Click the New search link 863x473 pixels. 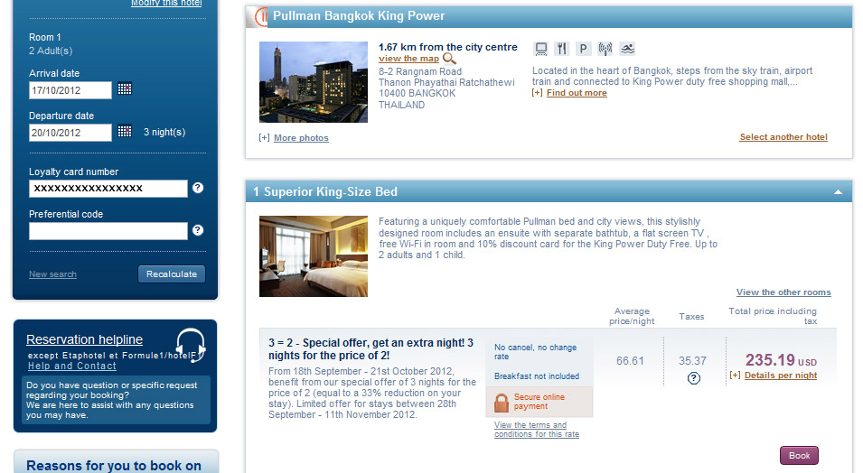(52, 274)
